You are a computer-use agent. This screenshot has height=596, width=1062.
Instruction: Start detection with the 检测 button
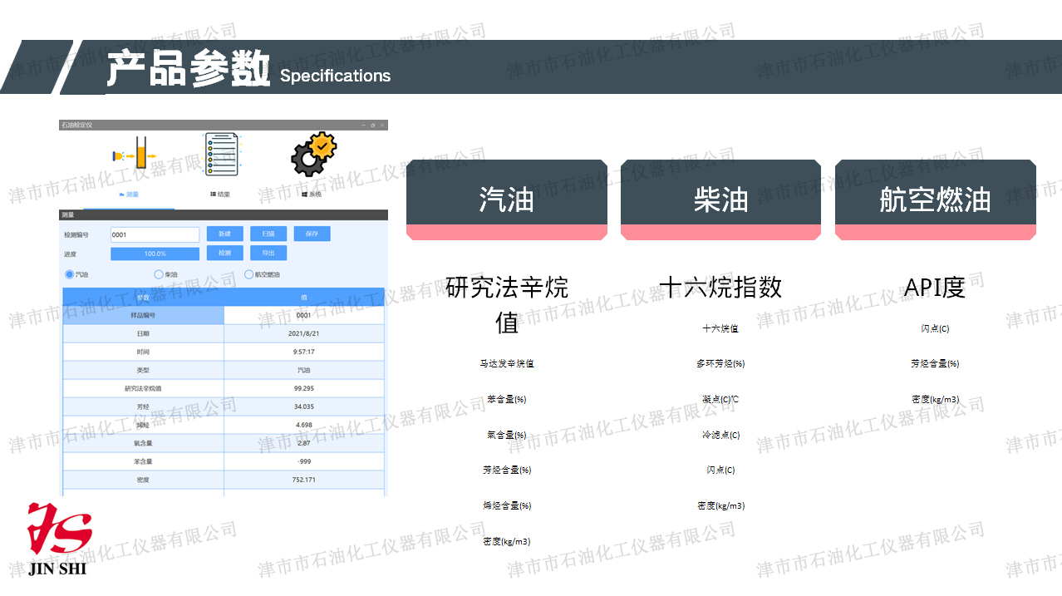[224, 254]
